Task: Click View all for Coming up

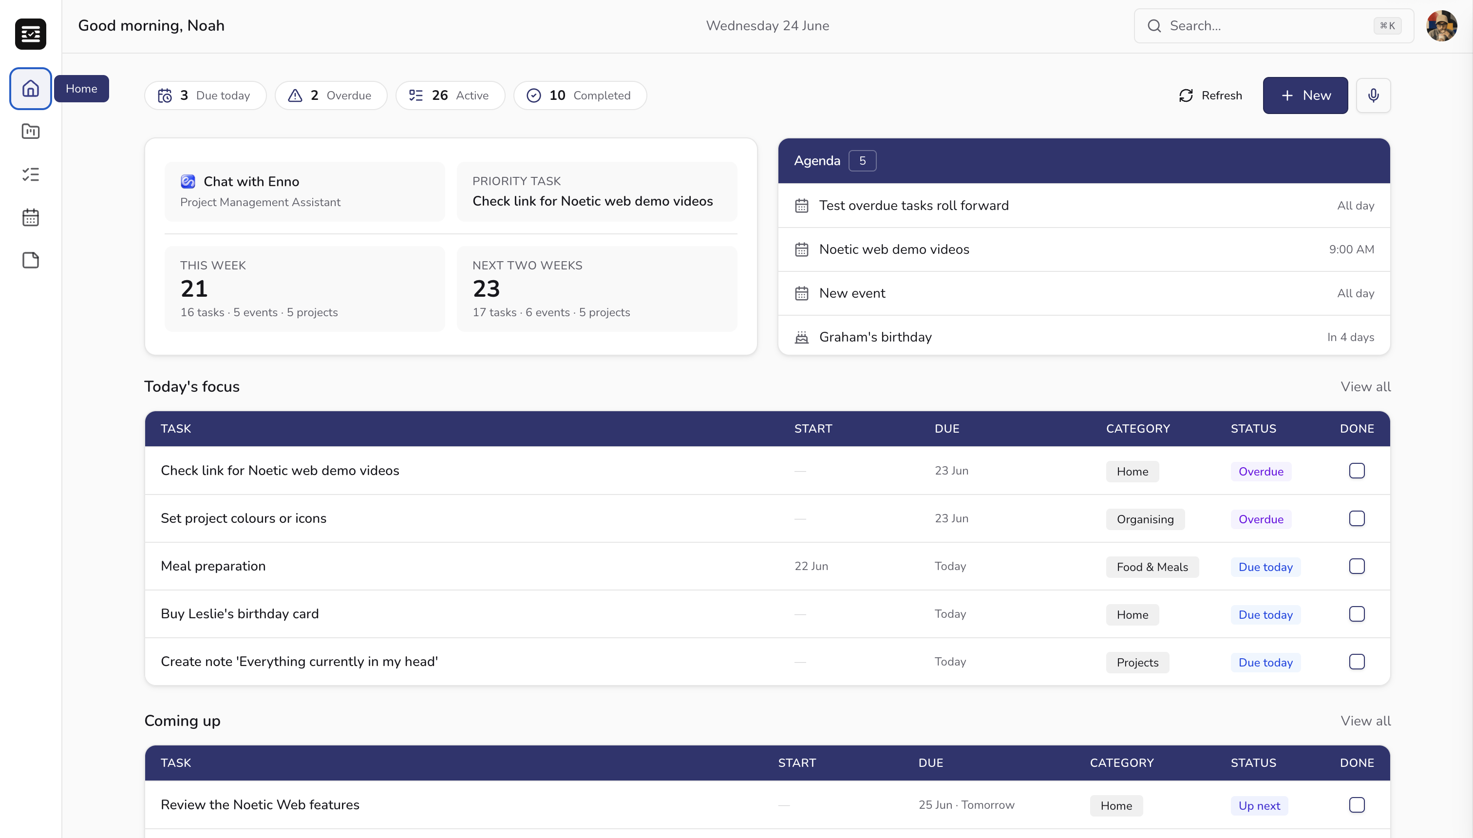Action: pyautogui.click(x=1365, y=721)
